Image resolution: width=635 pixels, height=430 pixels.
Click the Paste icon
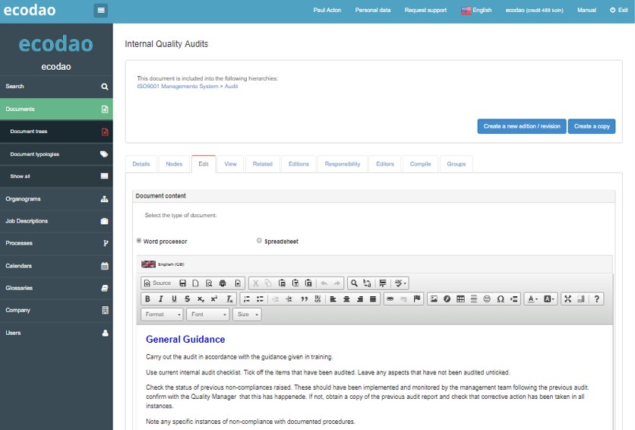pyautogui.click(x=283, y=283)
